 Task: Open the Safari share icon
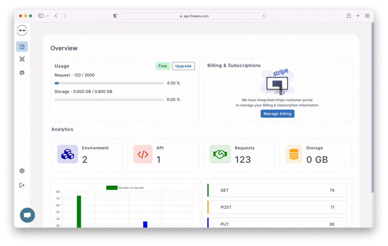coord(349,16)
